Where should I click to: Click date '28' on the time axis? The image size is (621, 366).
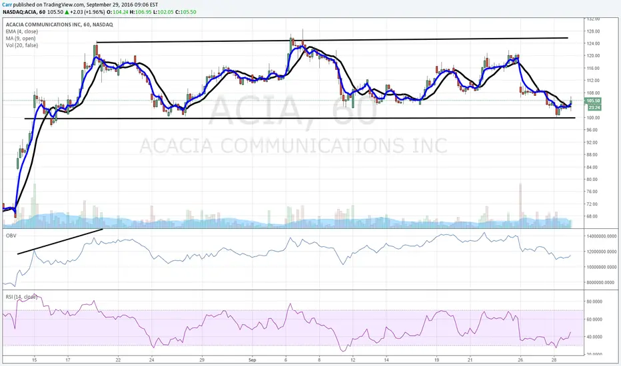554,360
